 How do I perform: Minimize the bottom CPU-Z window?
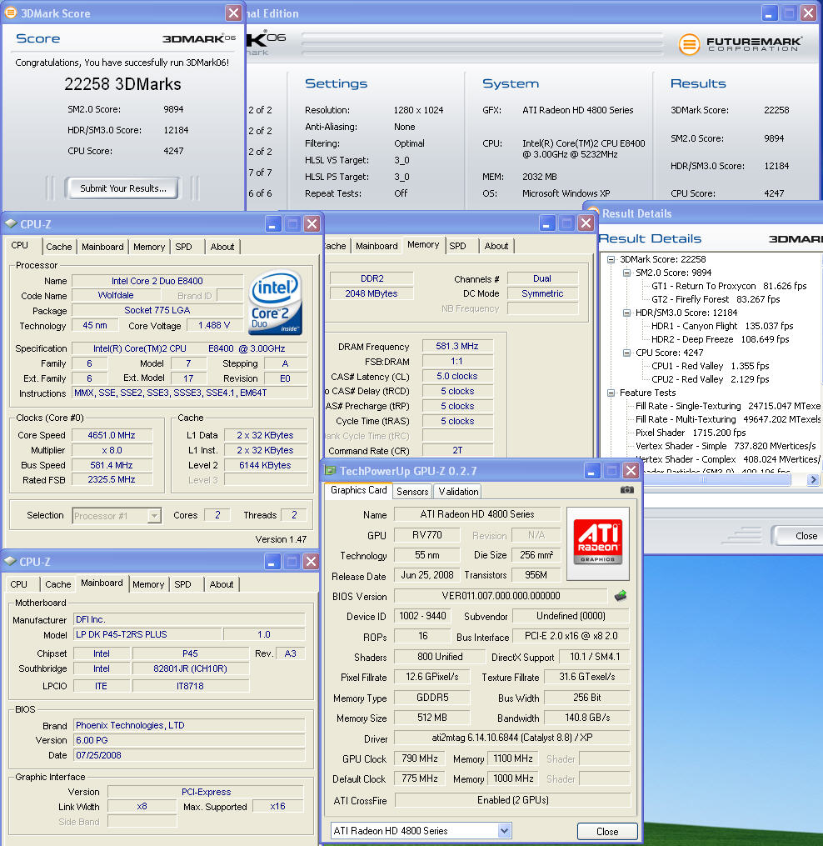click(272, 562)
